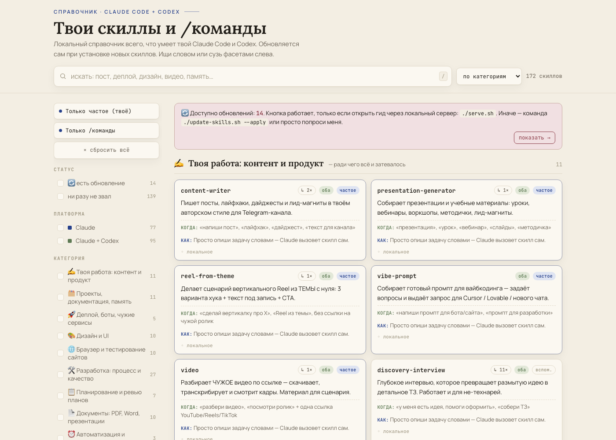Click 'Документы: PDF, Word, презентации' label

tap(104, 417)
